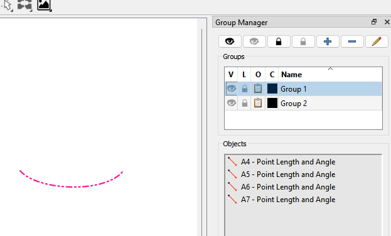
Task: Select A7 - Point Length and Angle object
Action: pos(288,200)
